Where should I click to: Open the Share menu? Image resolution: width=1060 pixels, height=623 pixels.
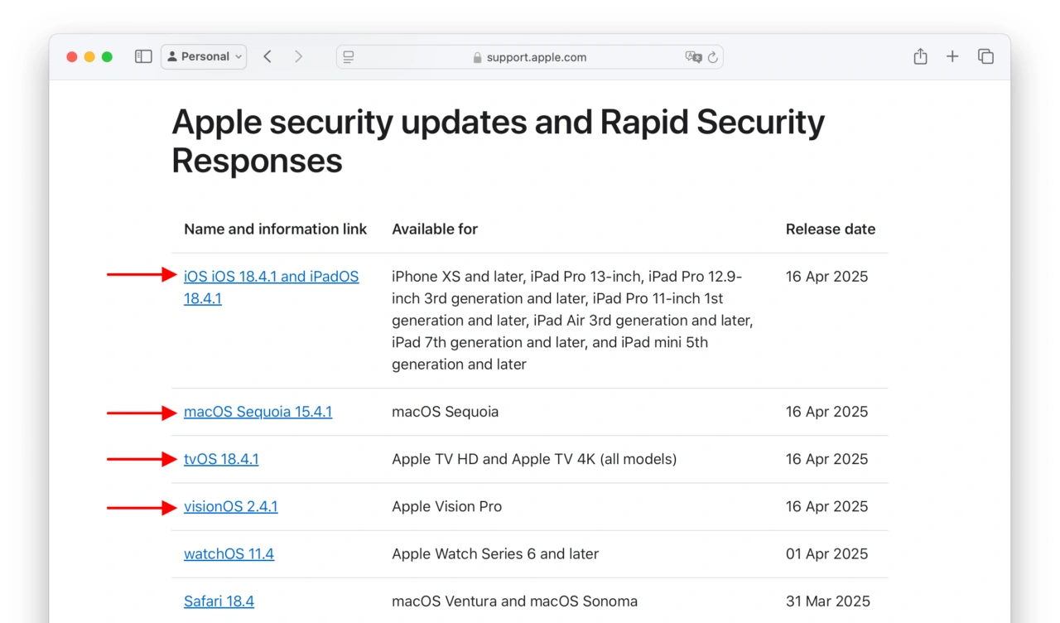pyautogui.click(x=920, y=56)
